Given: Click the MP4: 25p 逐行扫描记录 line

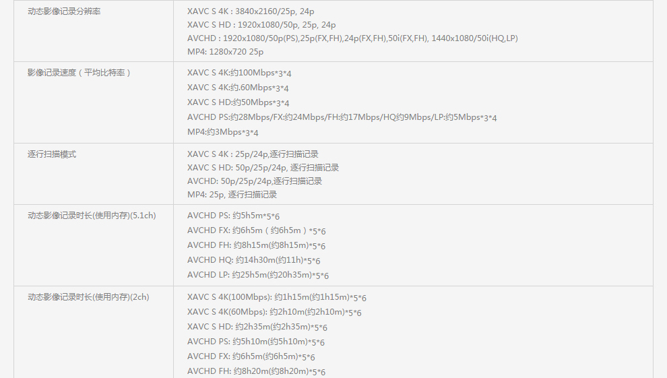Looking at the screenshot, I should pos(232,195).
